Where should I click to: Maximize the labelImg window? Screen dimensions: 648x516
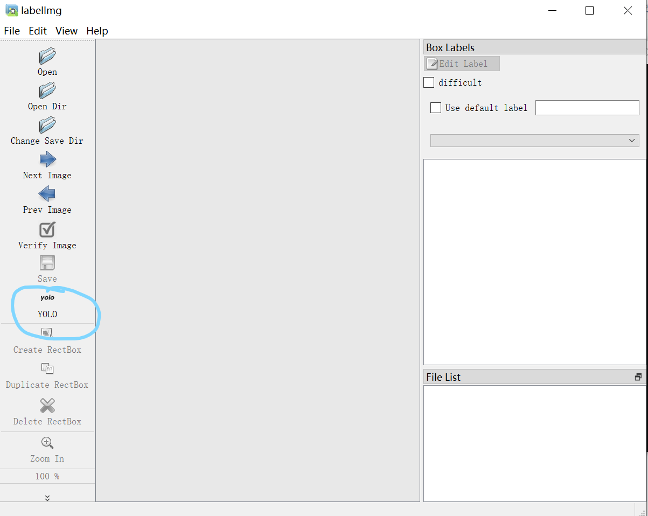coord(589,10)
